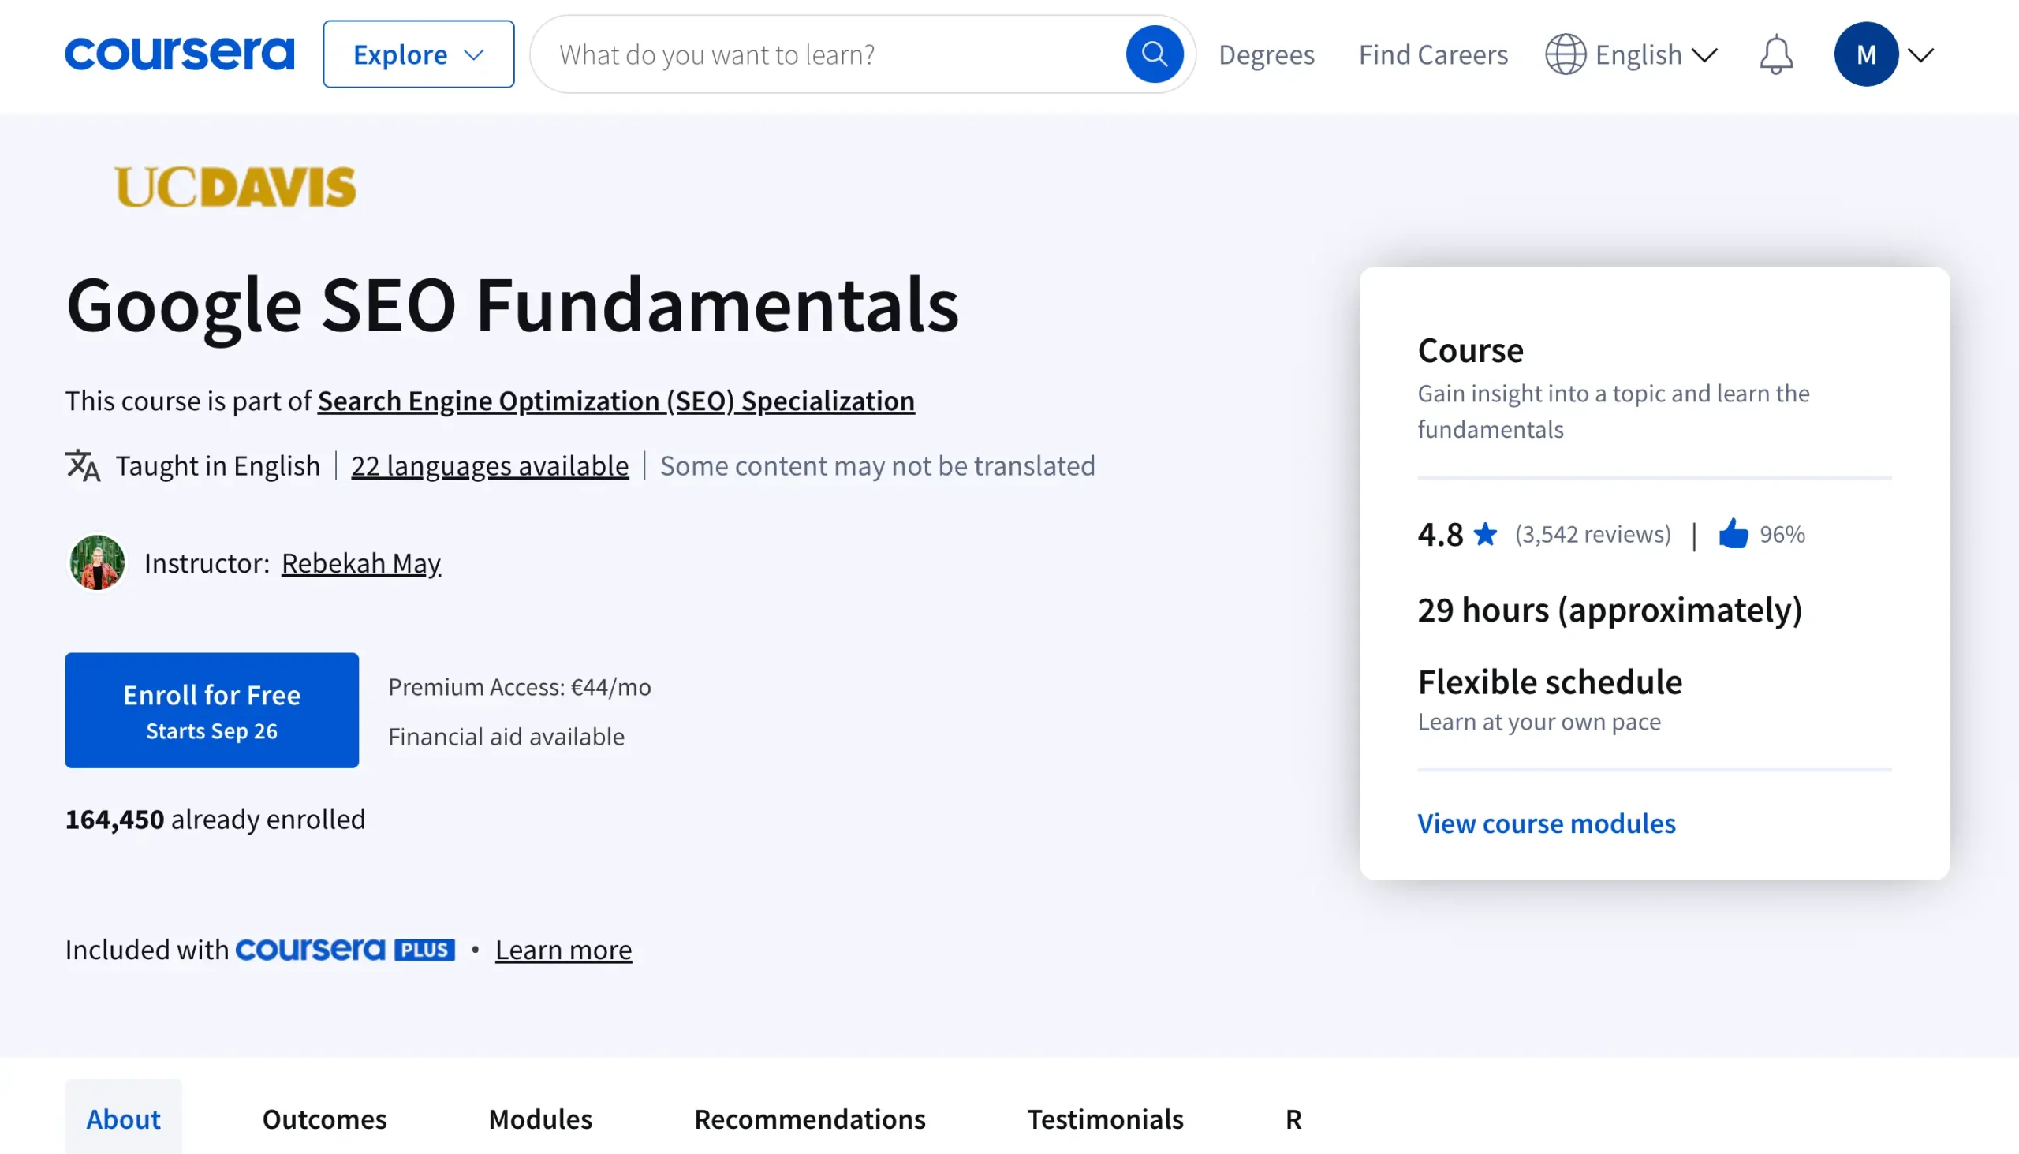Expand the profile menu chevron

click(x=1920, y=54)
